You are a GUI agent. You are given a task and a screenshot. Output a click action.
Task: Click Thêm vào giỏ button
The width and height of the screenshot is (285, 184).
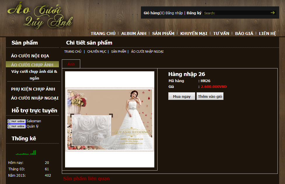tap(210, 96)
